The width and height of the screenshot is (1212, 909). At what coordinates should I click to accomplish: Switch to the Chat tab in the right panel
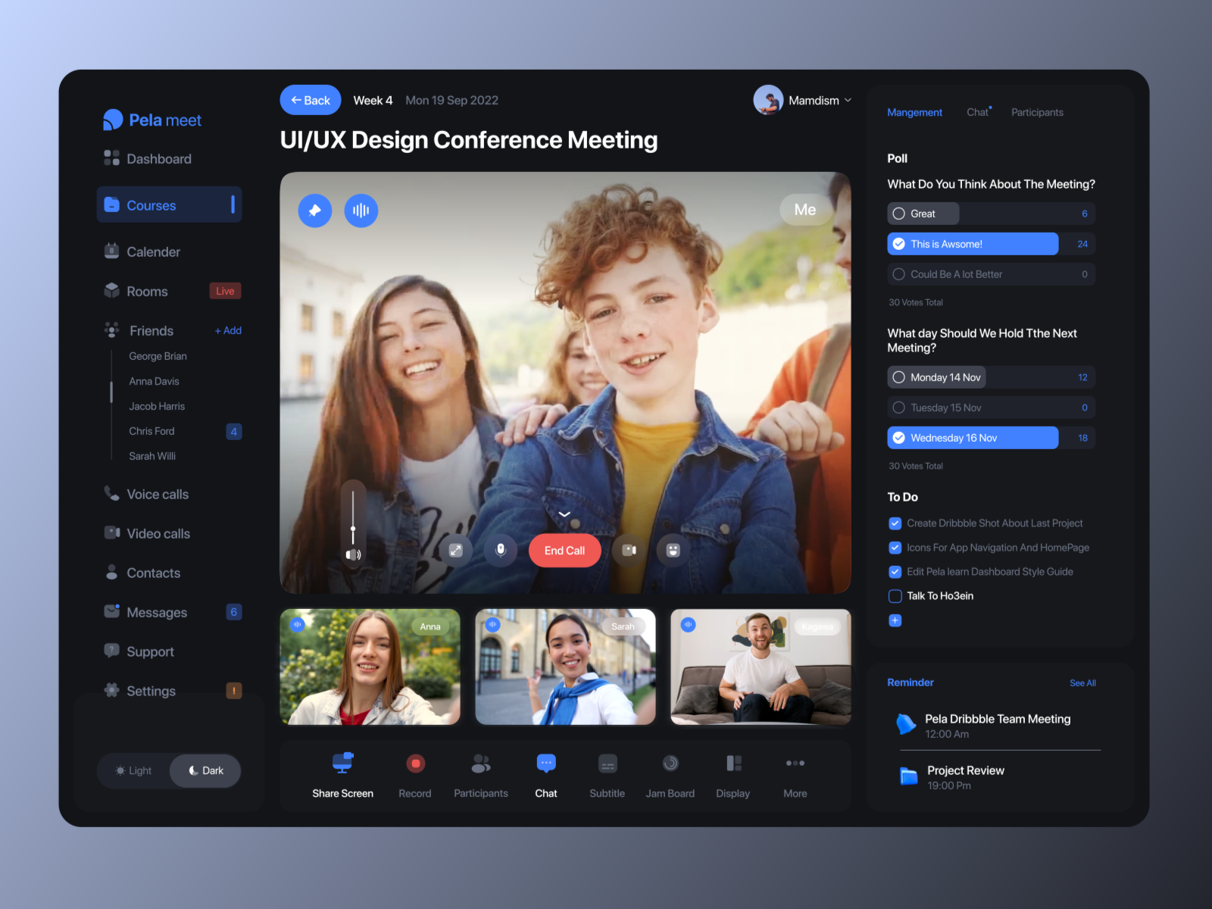[977, 111]
